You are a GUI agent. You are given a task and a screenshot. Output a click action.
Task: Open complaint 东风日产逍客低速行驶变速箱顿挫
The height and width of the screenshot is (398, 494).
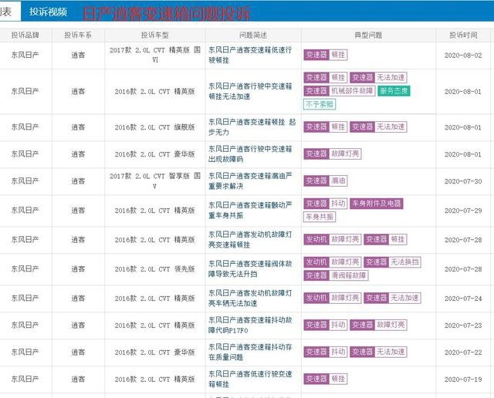coord(250,379)
